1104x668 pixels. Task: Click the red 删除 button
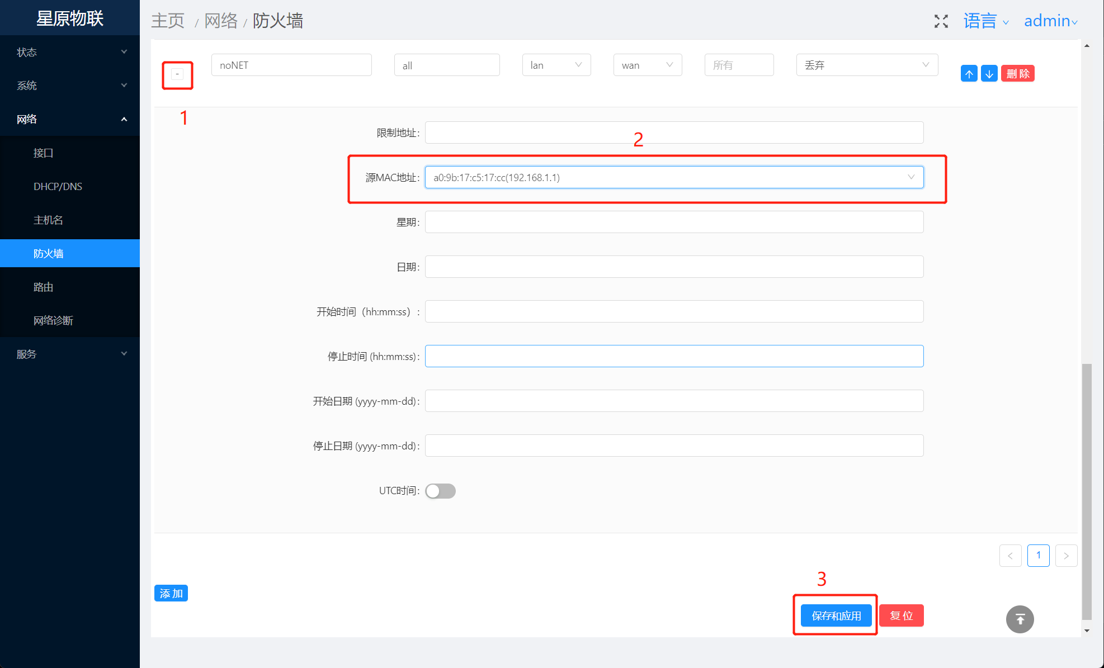1017,74
